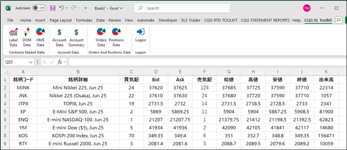347x150 pixels.
Task: Select the CQG XL Toolkit tab
Action: click(318, 20)
